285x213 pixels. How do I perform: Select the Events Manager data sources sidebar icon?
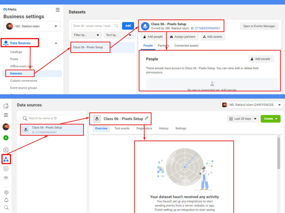(x=6, y=159)
